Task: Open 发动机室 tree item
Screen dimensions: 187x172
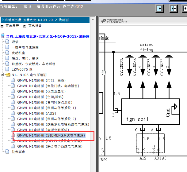Action: coord(18,53)
